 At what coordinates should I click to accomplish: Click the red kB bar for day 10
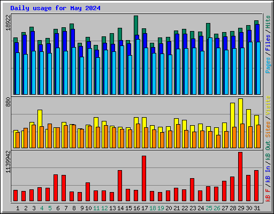click(x=88, y=192)
